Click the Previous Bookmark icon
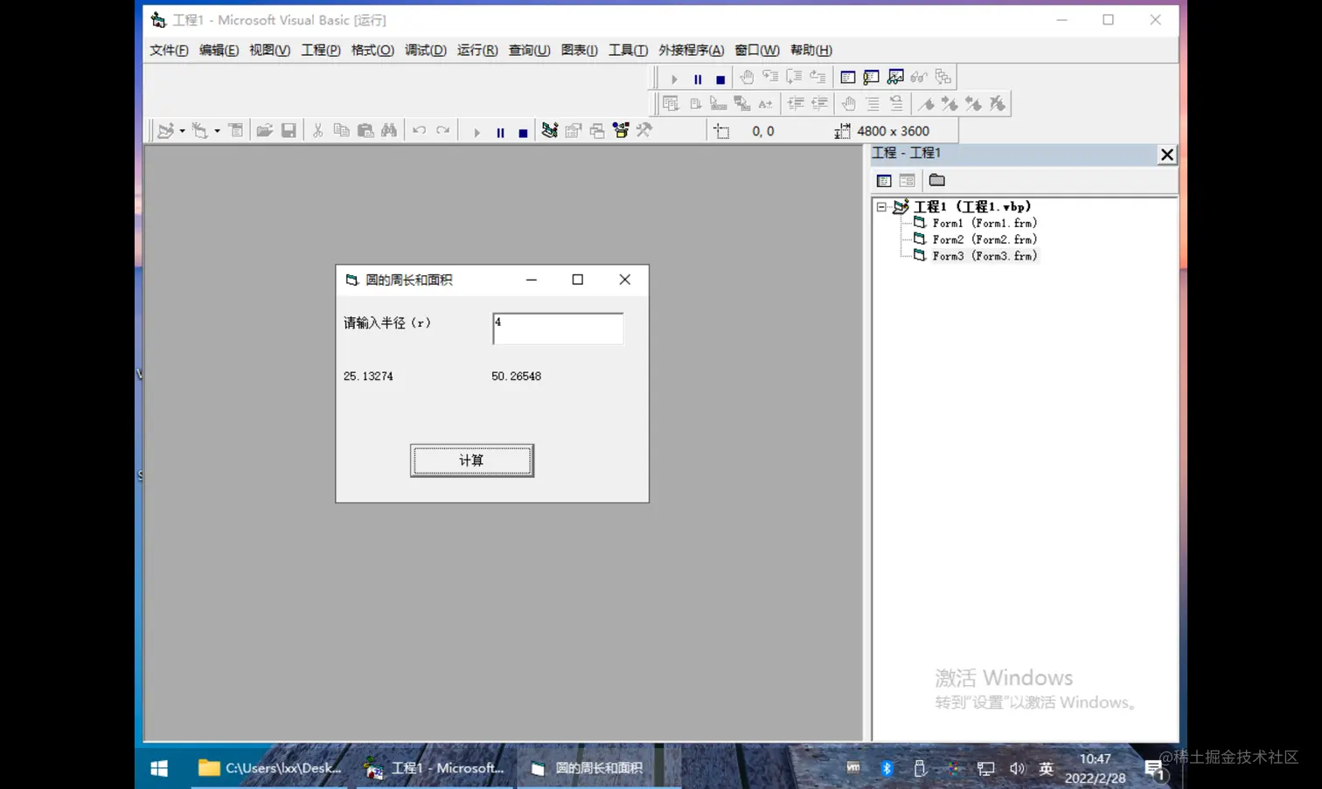1322x789 pixels. (x=973, y=104)
